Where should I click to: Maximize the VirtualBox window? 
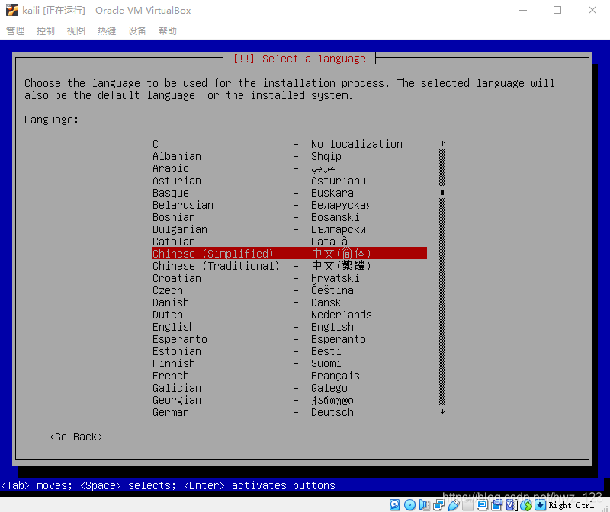pos(557,10)
